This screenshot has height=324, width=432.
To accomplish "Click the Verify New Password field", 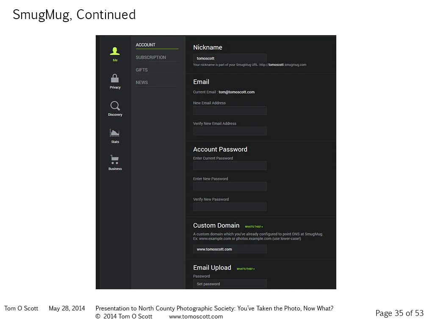I will point(230,207).
